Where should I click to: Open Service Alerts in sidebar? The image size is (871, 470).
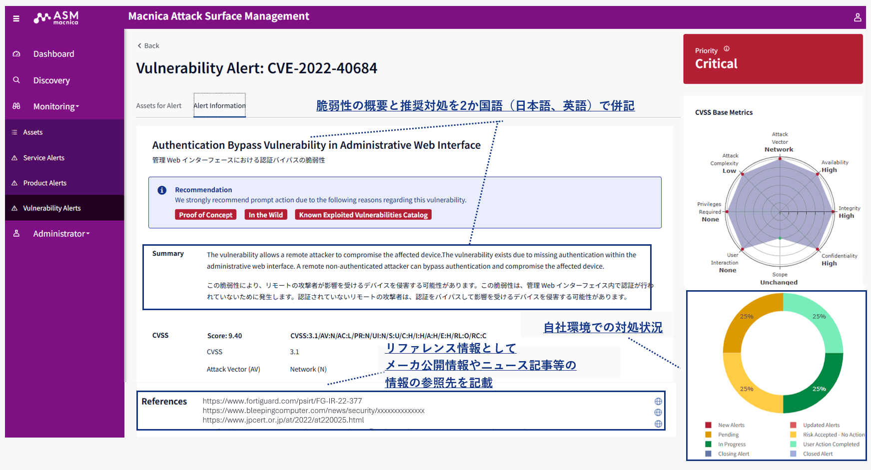click(43, 158)
